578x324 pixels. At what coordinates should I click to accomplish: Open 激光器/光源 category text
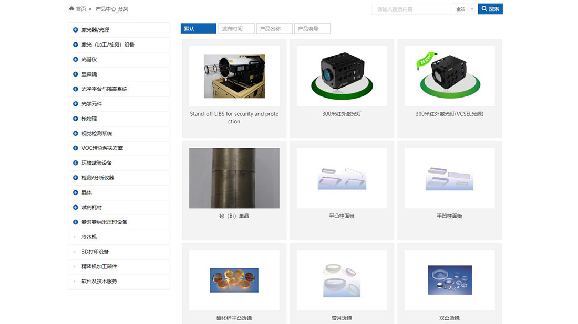click(95, 30)
